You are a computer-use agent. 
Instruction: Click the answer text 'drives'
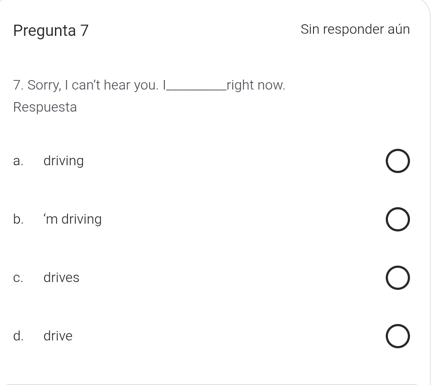point(61,277)
